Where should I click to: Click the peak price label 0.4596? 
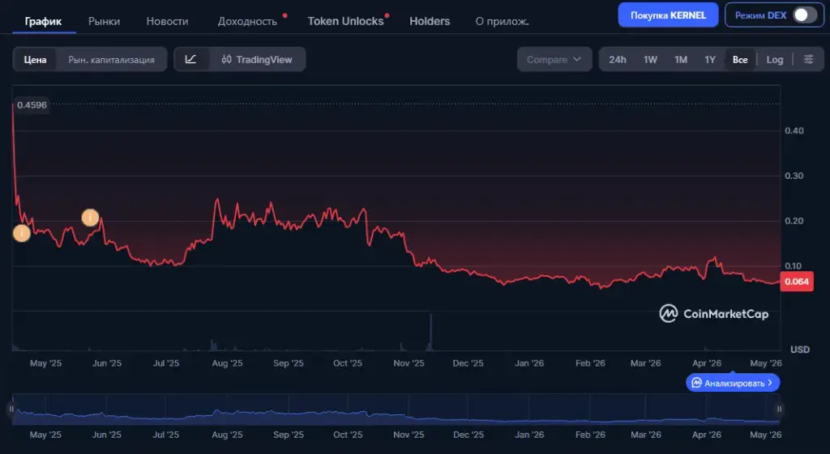32,104
